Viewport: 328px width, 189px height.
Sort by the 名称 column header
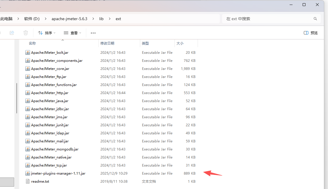point(32,43)
